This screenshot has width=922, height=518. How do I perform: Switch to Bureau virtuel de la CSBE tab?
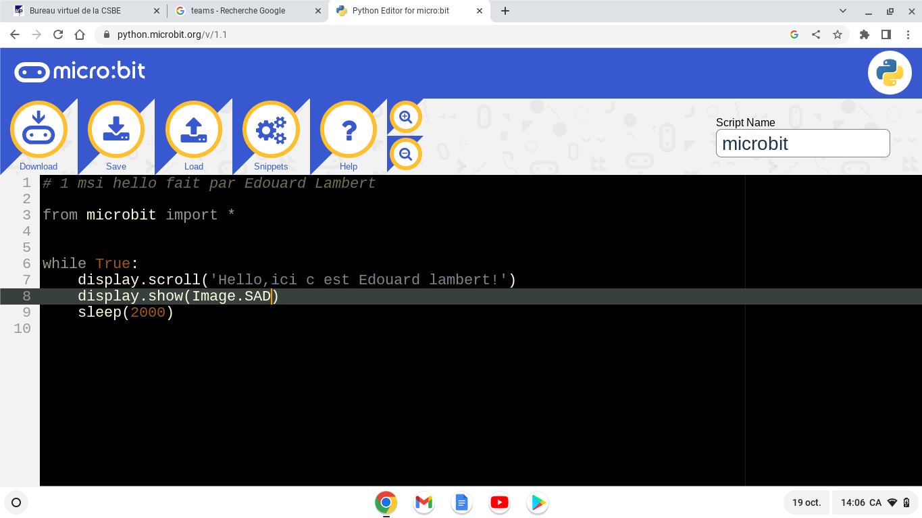click(84, 11)
